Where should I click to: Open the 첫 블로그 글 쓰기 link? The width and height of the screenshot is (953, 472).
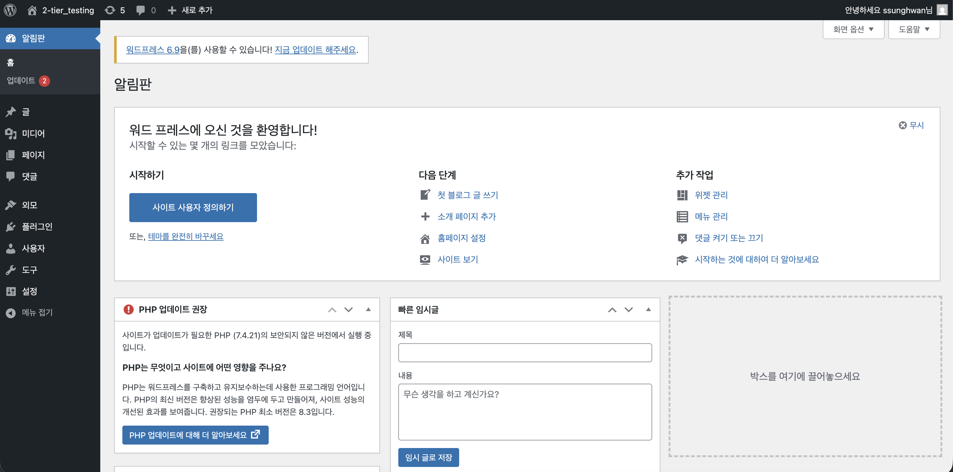468,195
